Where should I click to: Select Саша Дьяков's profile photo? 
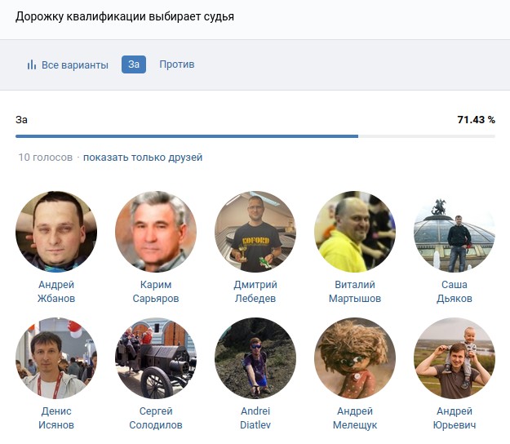pyautogui.click(x=455, y=232)
